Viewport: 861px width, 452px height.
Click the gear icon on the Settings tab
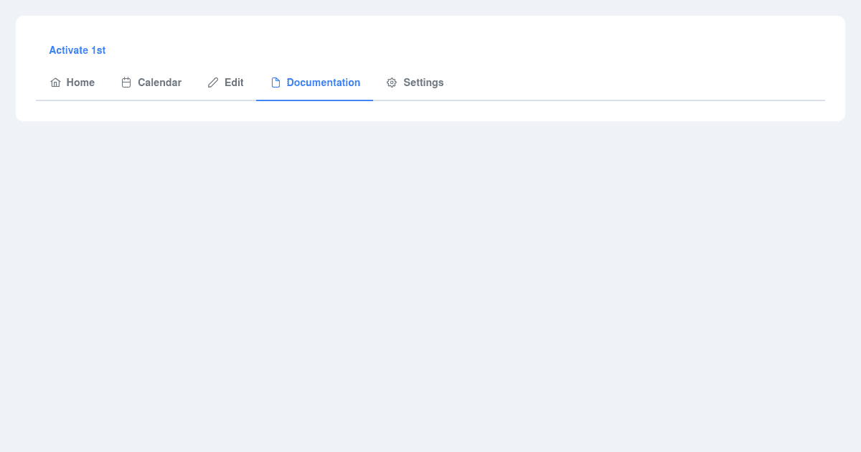coord(392,83)
